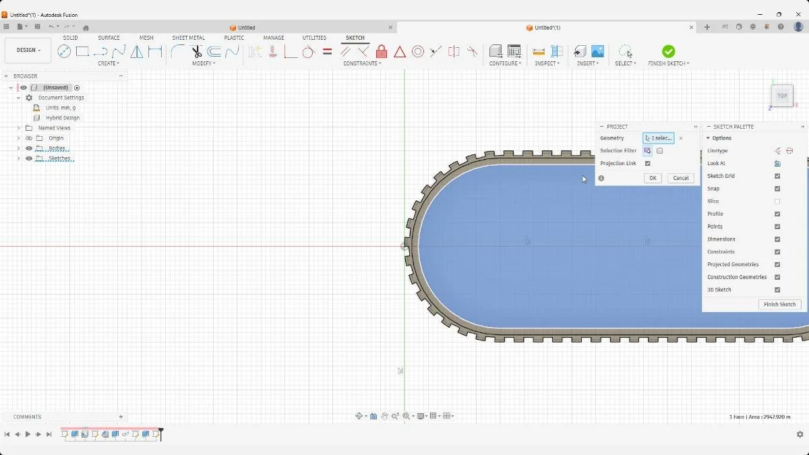
Task: Select the Trim scissors tool
Action: tap(196, 51)
